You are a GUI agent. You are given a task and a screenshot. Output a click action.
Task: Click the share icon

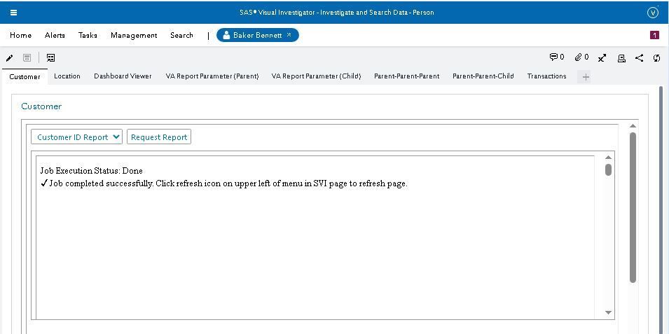(x=639, y=58)
